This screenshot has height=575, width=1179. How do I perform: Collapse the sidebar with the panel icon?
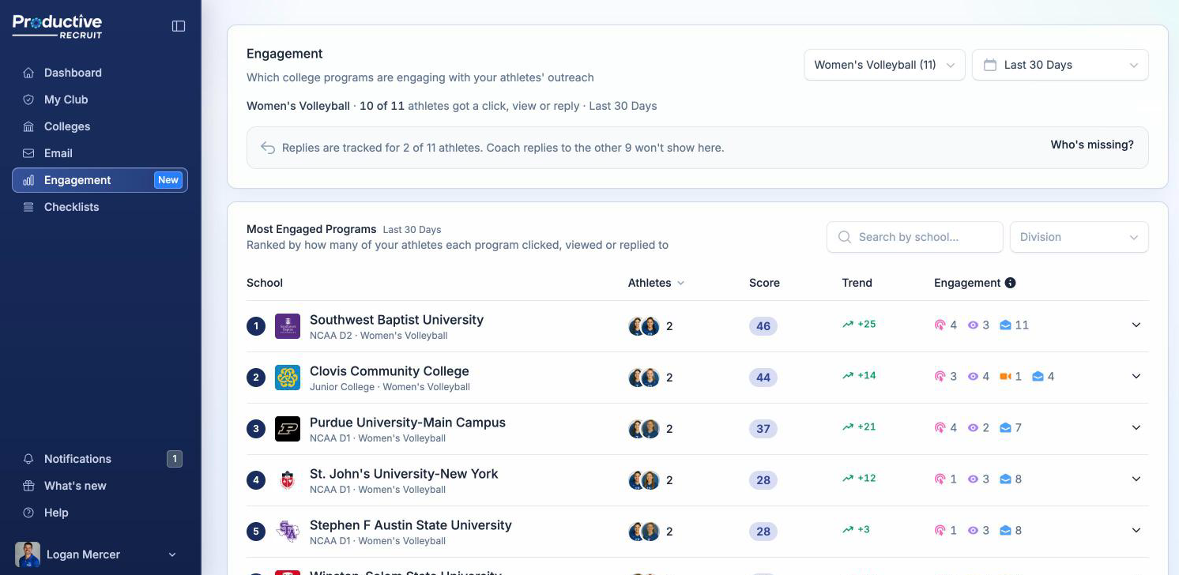(x=179, y=26)
